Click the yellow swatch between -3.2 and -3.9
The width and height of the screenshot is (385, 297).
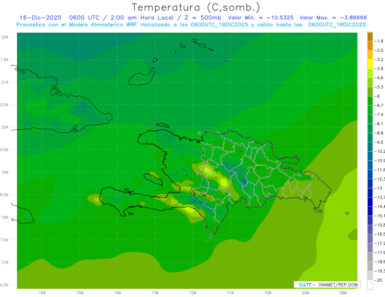click(370, 64)
